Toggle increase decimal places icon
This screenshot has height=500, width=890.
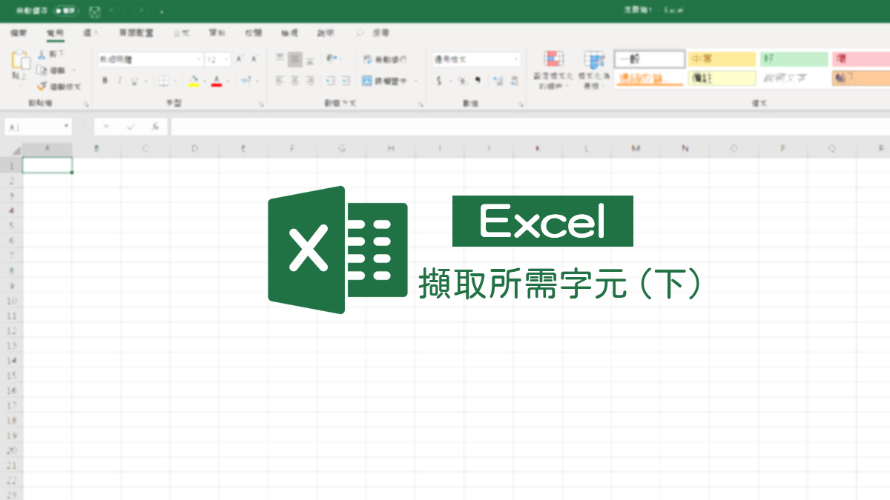(x=497, y=80)
